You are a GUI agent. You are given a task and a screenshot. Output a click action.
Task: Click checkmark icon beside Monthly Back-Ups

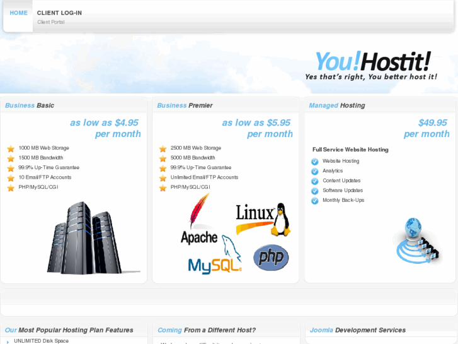tap(315, 201)
